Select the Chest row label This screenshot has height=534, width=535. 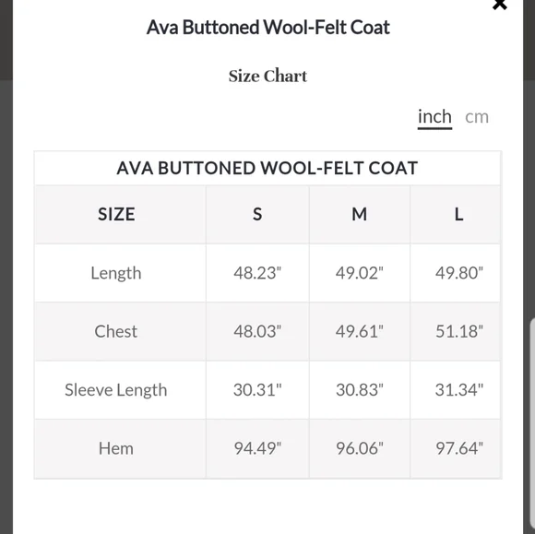[x=116, y=331]
